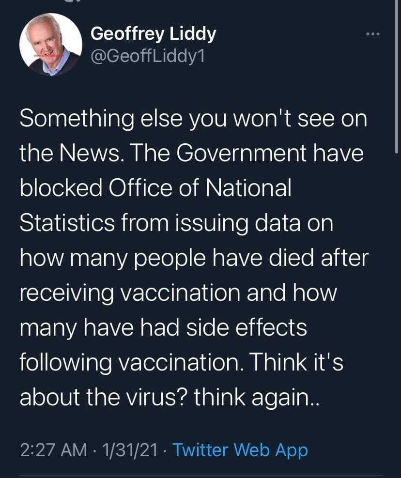This screenshot has height=478, width=401.
Task: Open the Geoffrey Liddy display name link
Action: tap(154, 34)
